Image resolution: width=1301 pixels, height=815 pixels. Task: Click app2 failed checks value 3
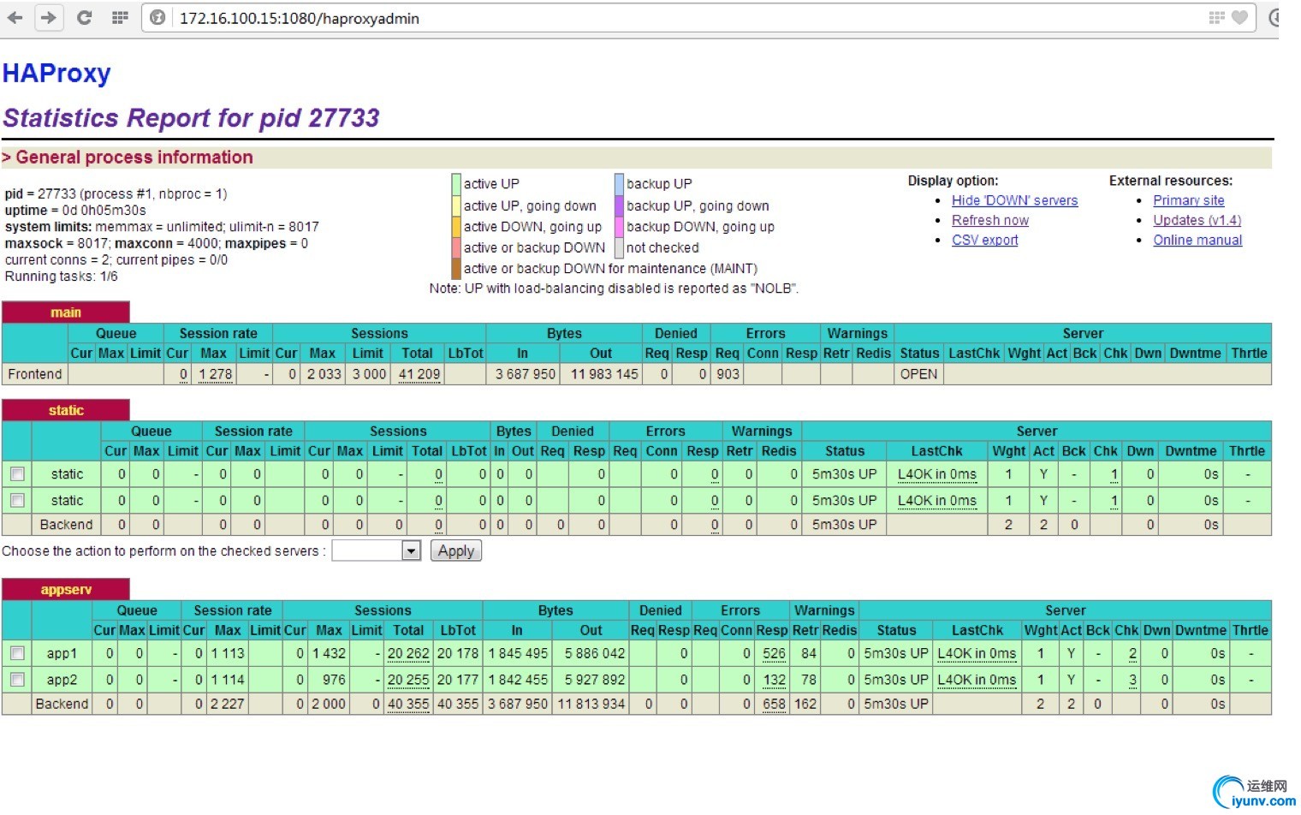tap(1132, 680)
